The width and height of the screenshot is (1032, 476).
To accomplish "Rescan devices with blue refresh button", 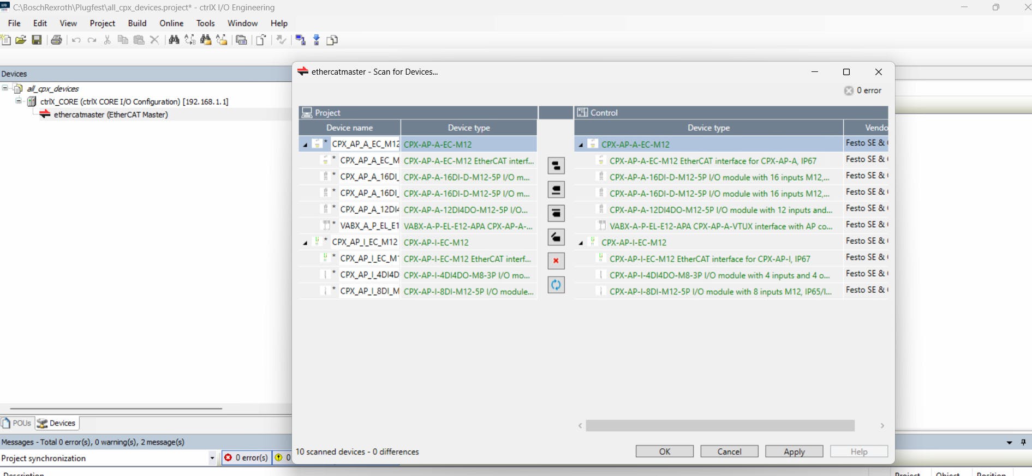I will 556,285.
